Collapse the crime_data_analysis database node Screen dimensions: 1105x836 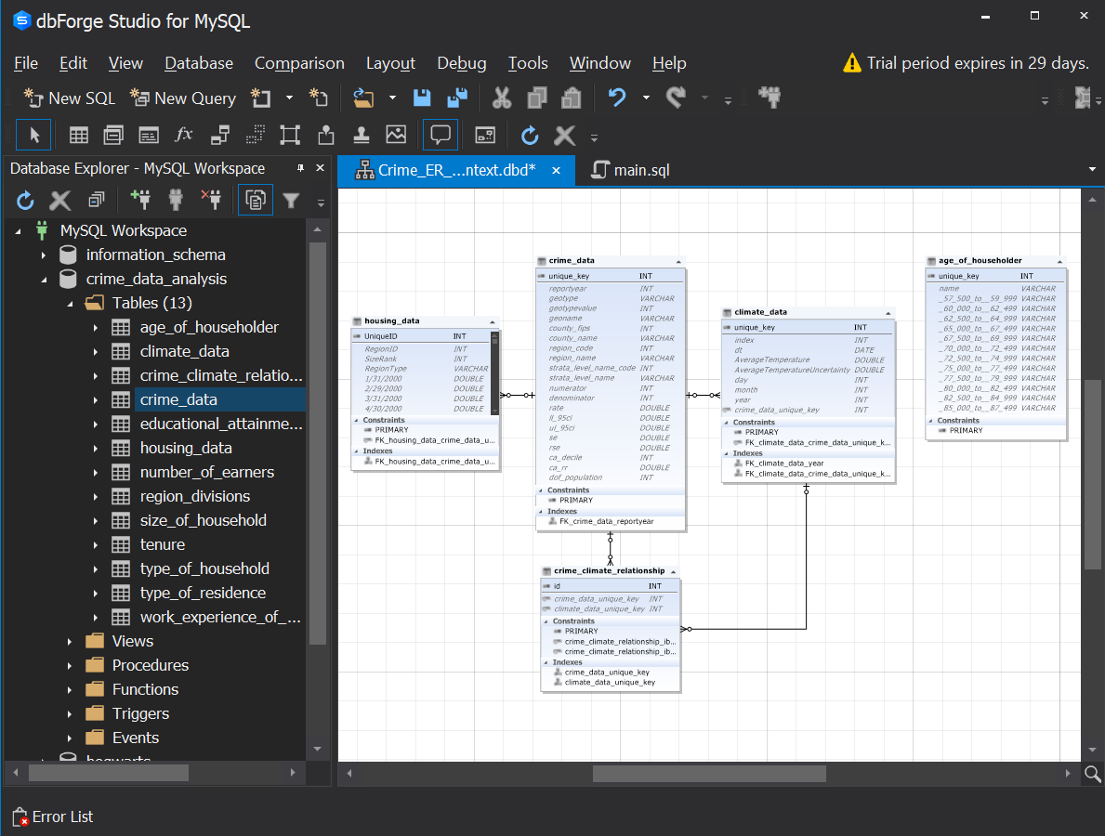[x=43, y=279]
